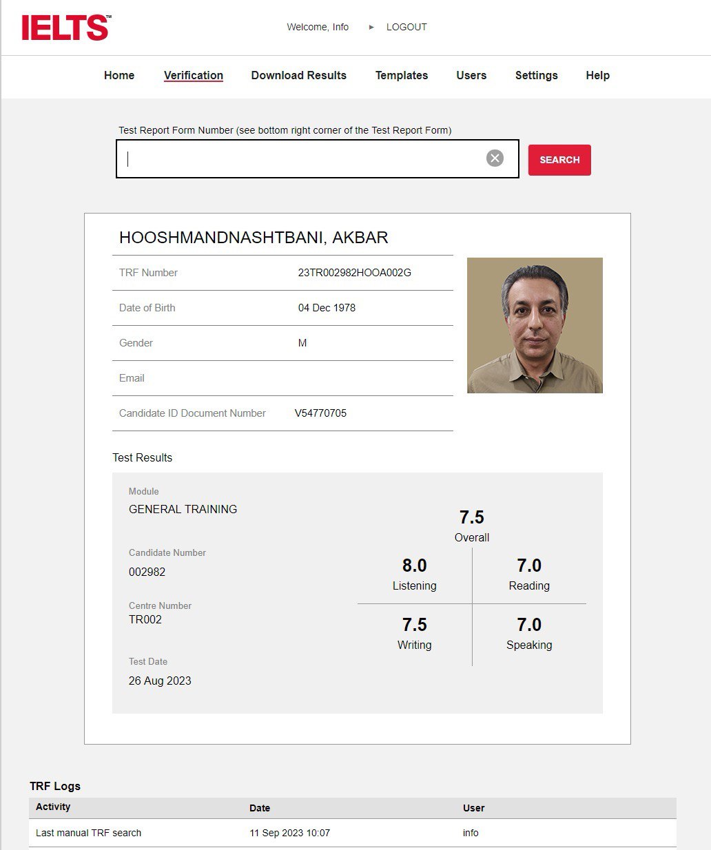Click the arrow icon beside LOGOUT
711x850 pixels.
tap(371, 28)
